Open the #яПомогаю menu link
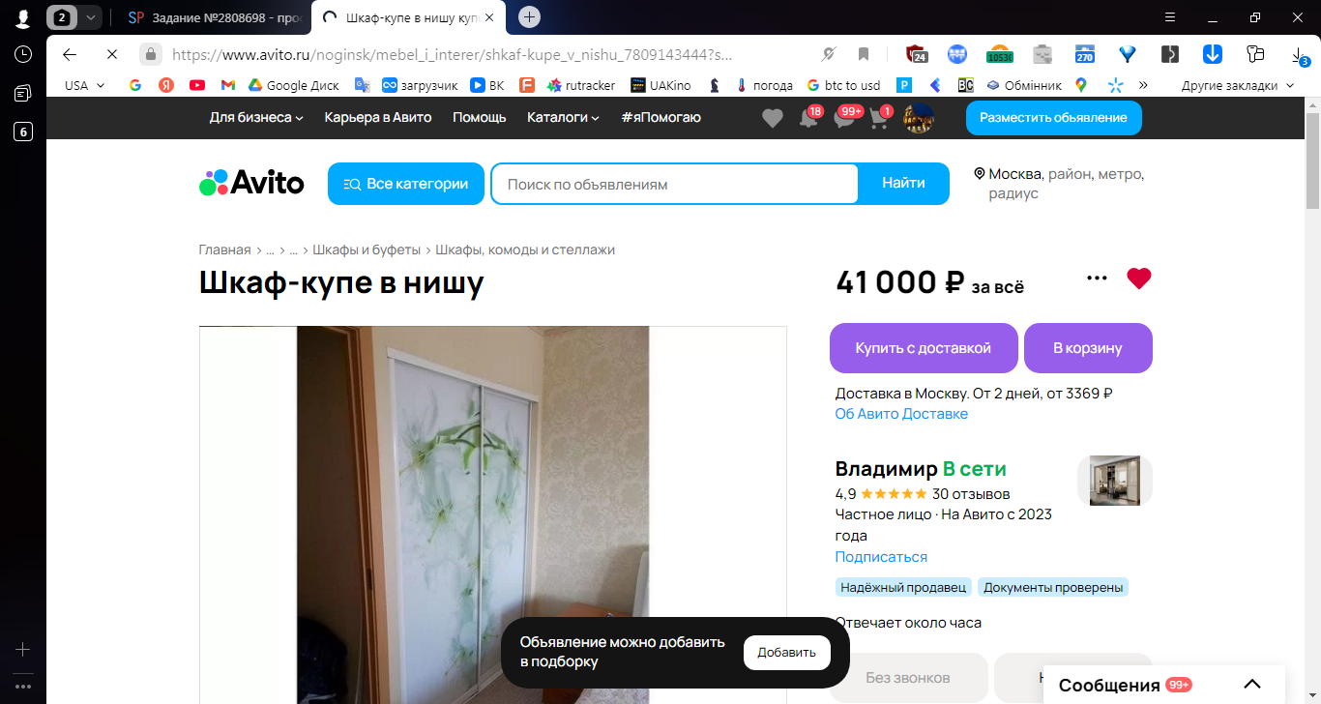The image size is (1321, 704). point(661,117)
